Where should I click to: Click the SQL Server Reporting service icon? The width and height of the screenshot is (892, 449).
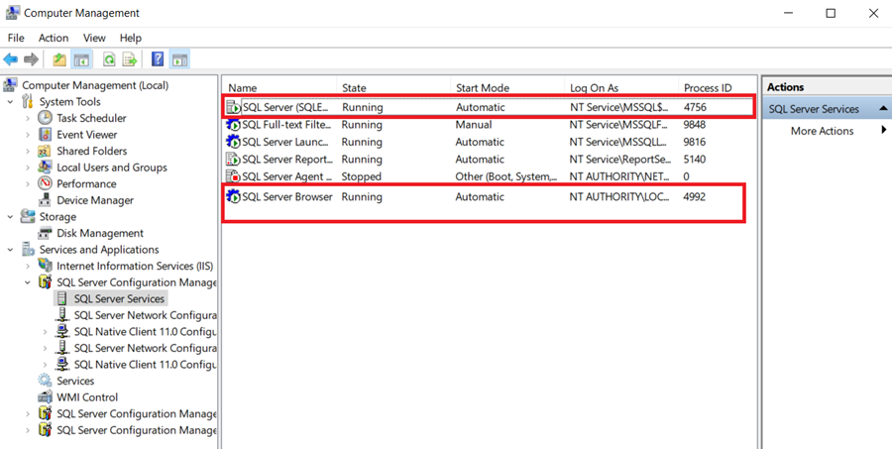[x=233, y=160]
